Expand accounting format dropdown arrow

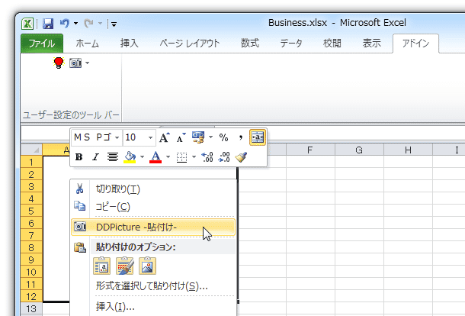coord(210,137)
